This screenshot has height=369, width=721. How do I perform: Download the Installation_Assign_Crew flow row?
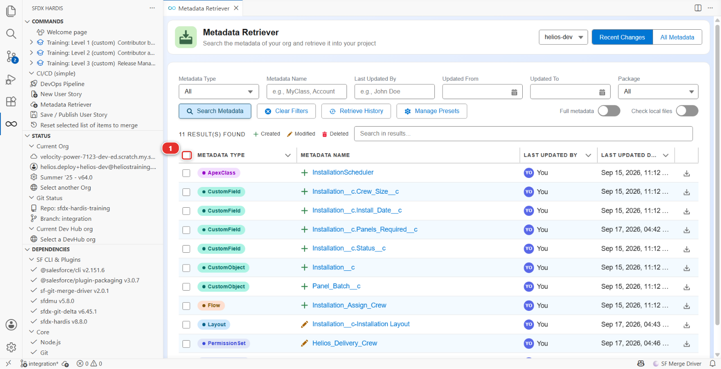(x=687, y=306)
